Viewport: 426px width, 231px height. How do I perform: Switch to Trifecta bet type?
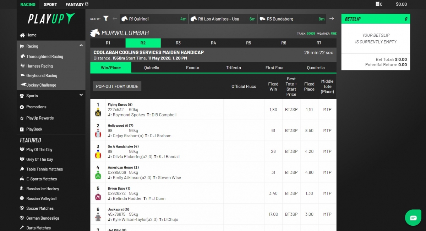[x=234, y=68]
